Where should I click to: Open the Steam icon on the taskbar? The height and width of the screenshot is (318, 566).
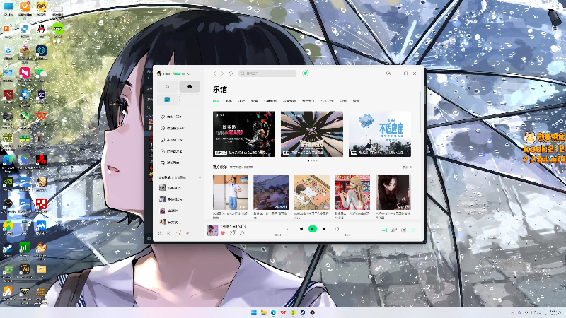(303, 312)
